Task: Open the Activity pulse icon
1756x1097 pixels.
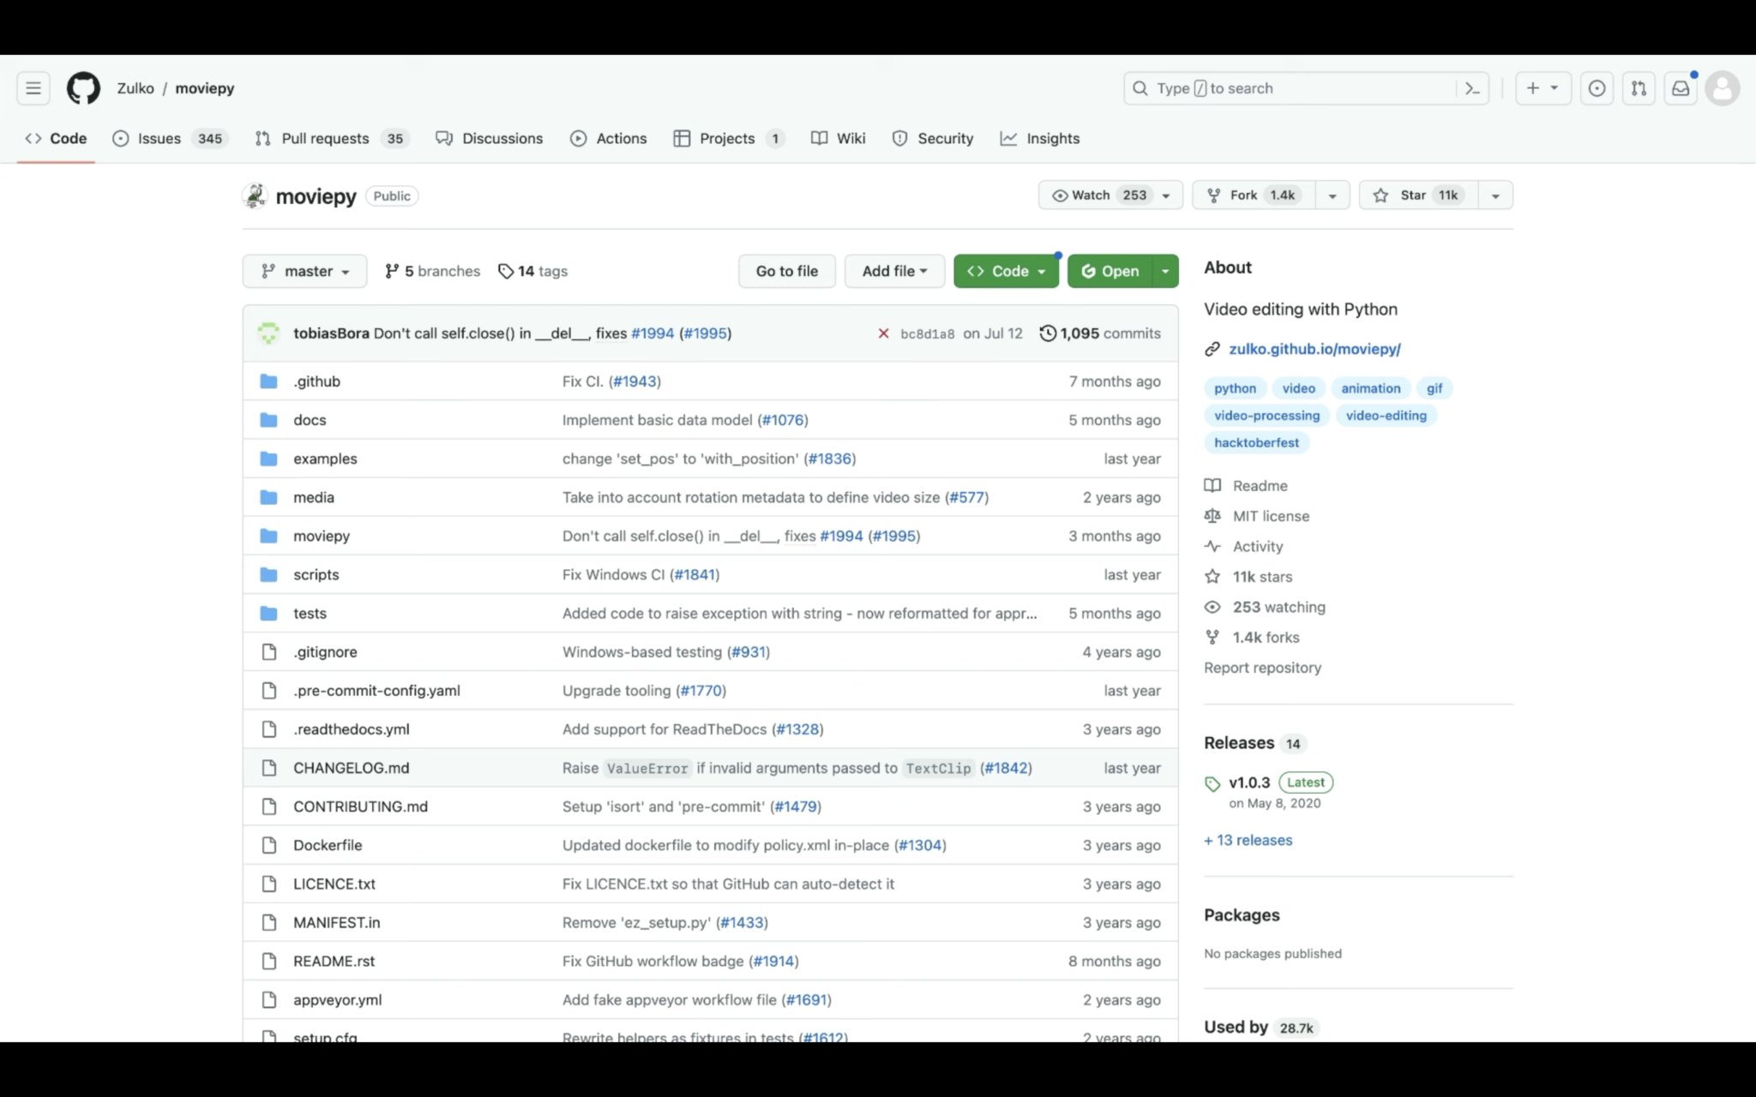Action: click(1212, 546)
